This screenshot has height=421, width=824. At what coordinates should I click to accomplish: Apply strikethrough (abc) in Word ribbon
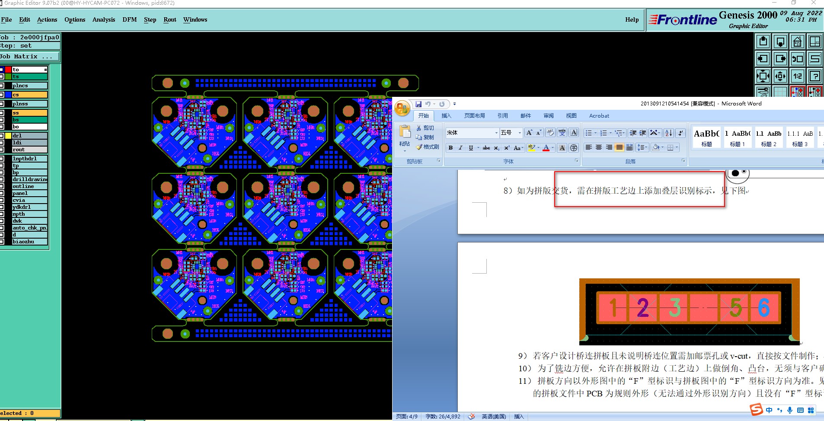pos(486,148)
